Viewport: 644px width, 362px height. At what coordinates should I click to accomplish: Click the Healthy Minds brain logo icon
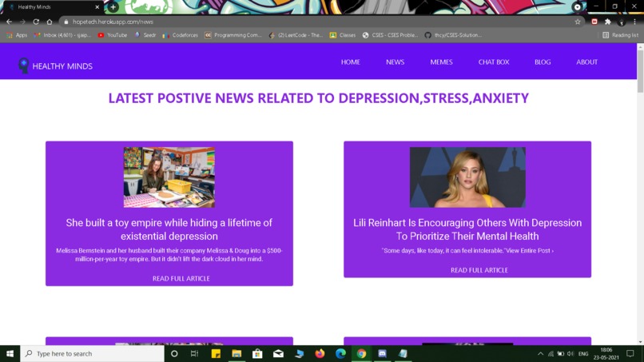pos(24,66)
